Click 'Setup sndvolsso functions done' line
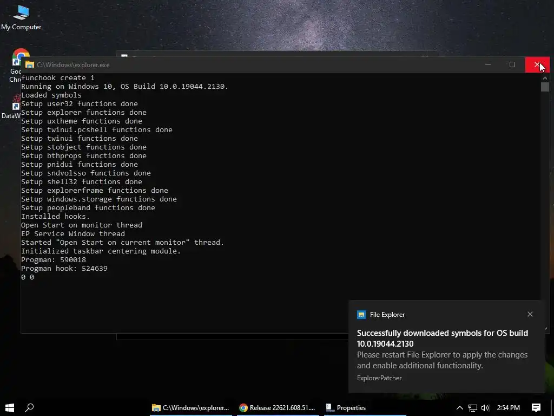 (x=86, y=173)
